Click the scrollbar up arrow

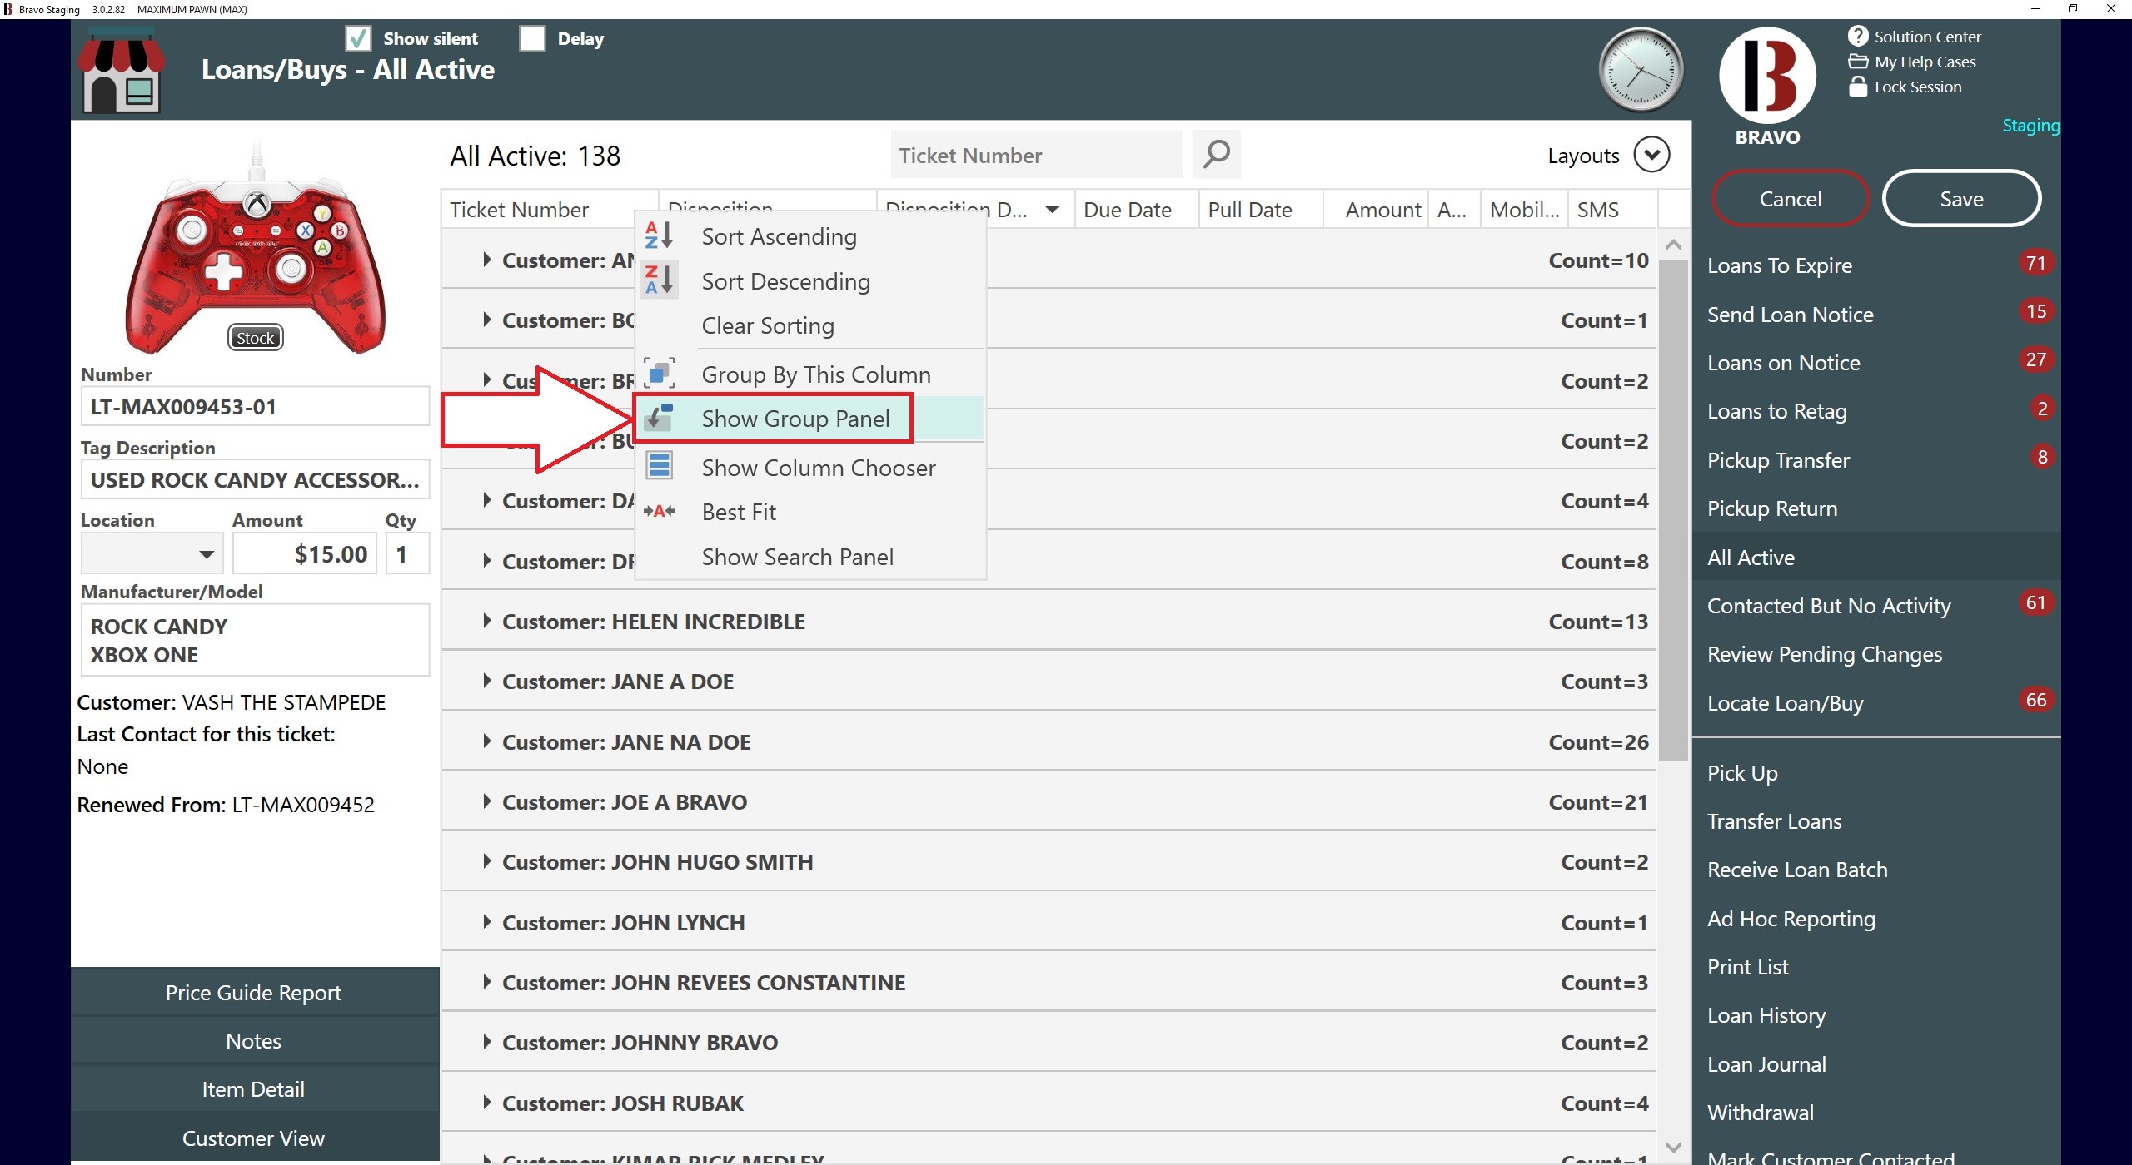click(x=1673, y=245)
